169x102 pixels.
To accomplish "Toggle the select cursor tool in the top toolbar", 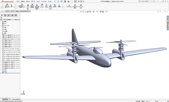I will pyautogui.click(x=75, y=1).
